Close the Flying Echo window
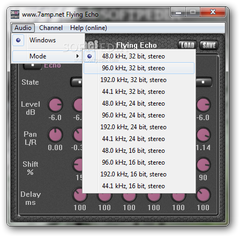This screenshot has width=240, height=237. click(x=213, y=12)
